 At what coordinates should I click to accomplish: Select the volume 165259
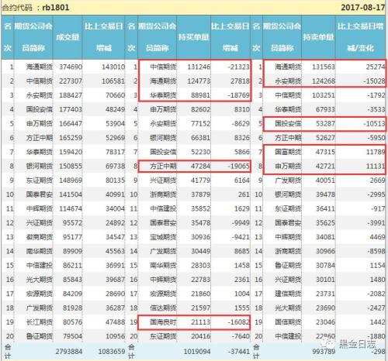[71, 138]
